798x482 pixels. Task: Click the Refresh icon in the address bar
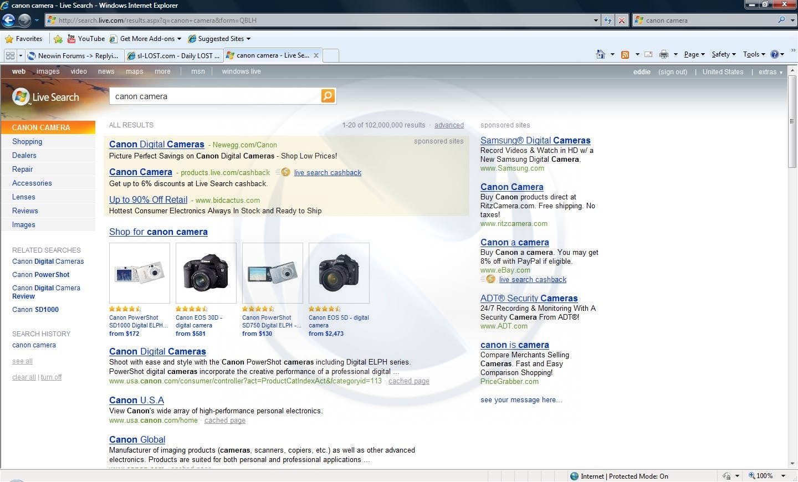[608, 20]
